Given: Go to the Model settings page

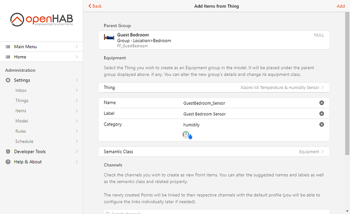Looking at the screenshot, I should pos(21,121).
